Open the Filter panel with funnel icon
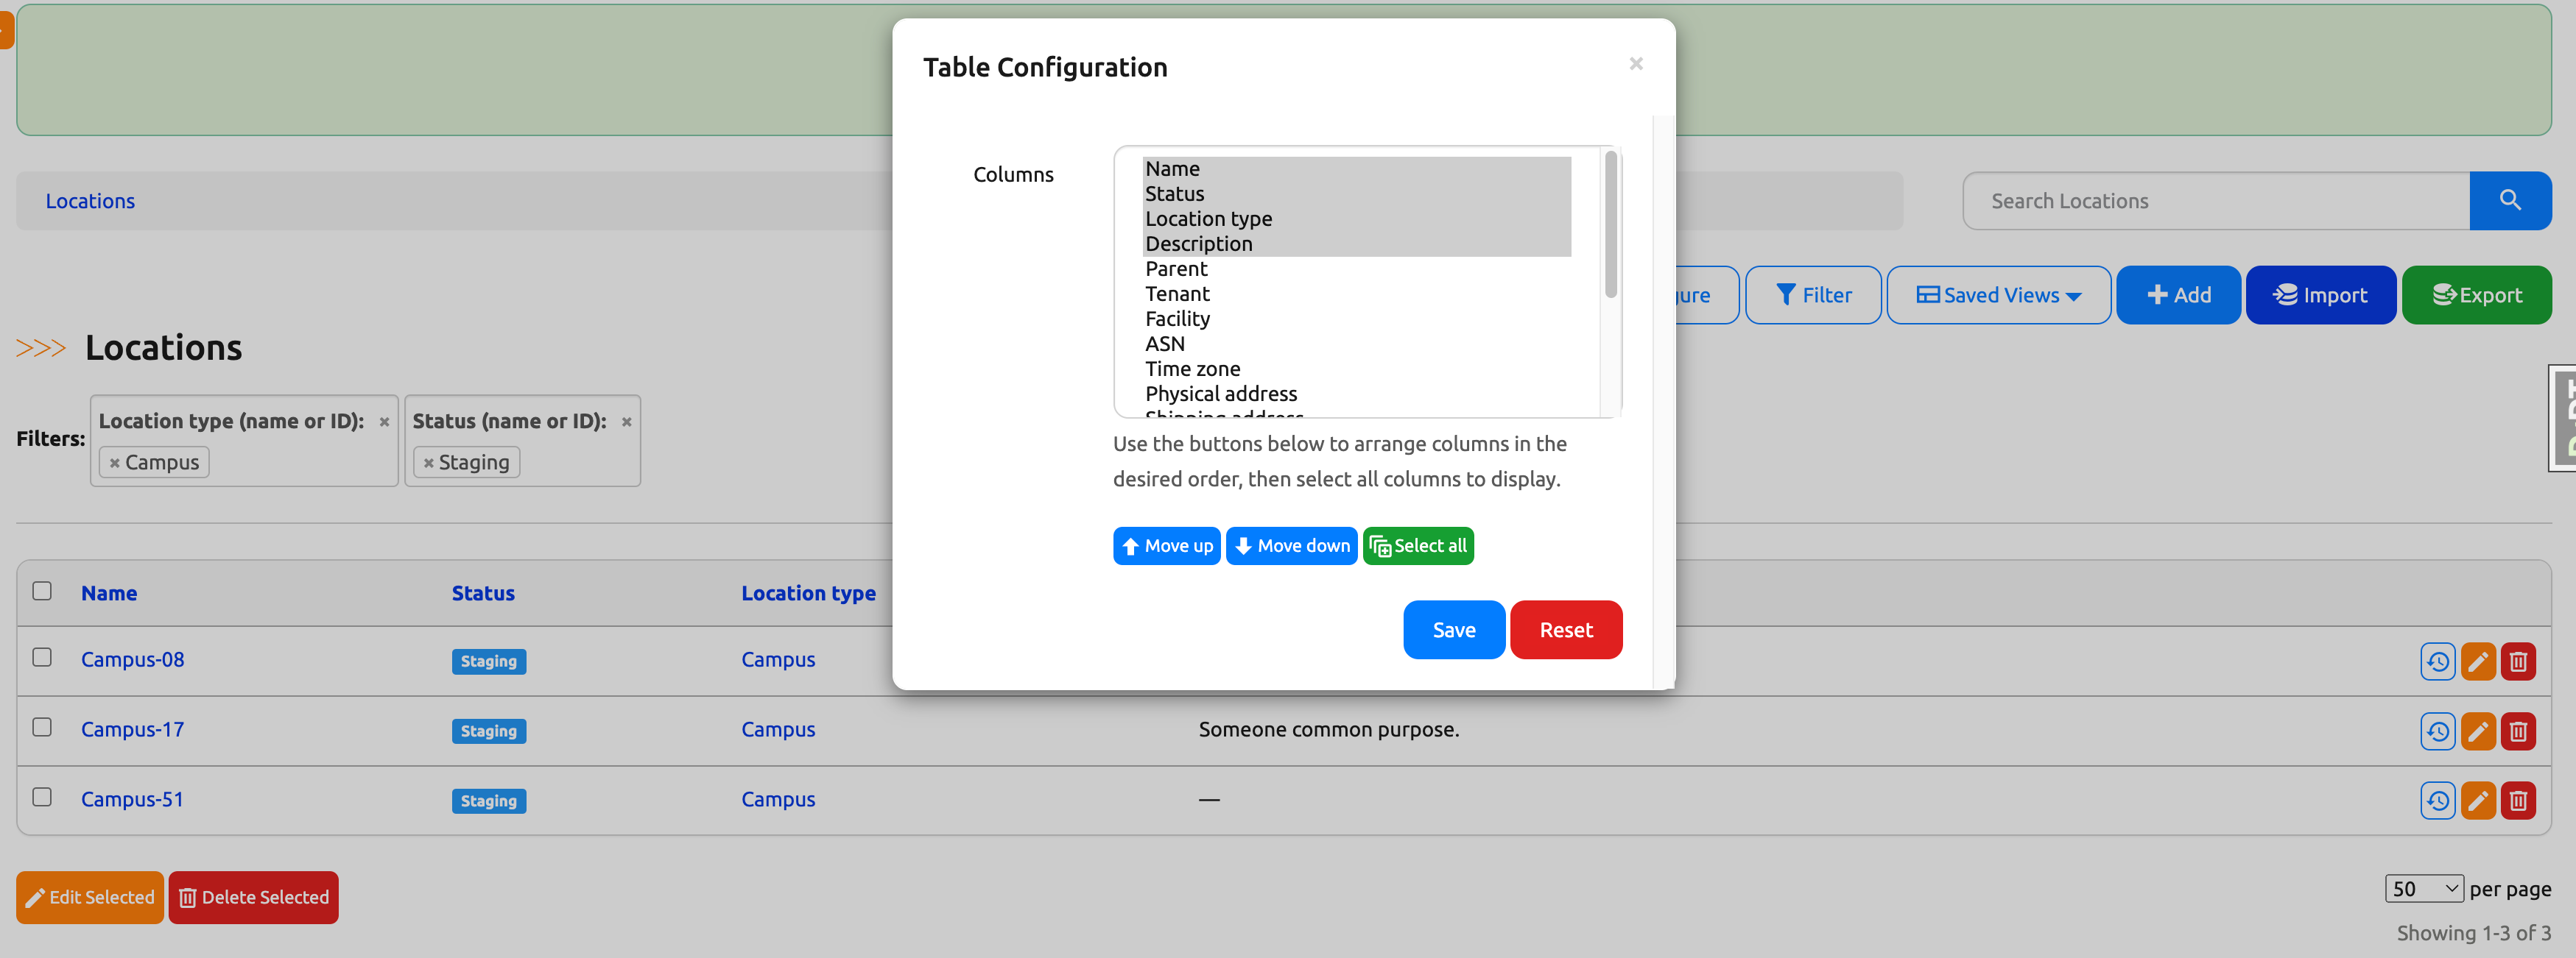Viewport: 2576px width, 958px height. (1813, 294)
